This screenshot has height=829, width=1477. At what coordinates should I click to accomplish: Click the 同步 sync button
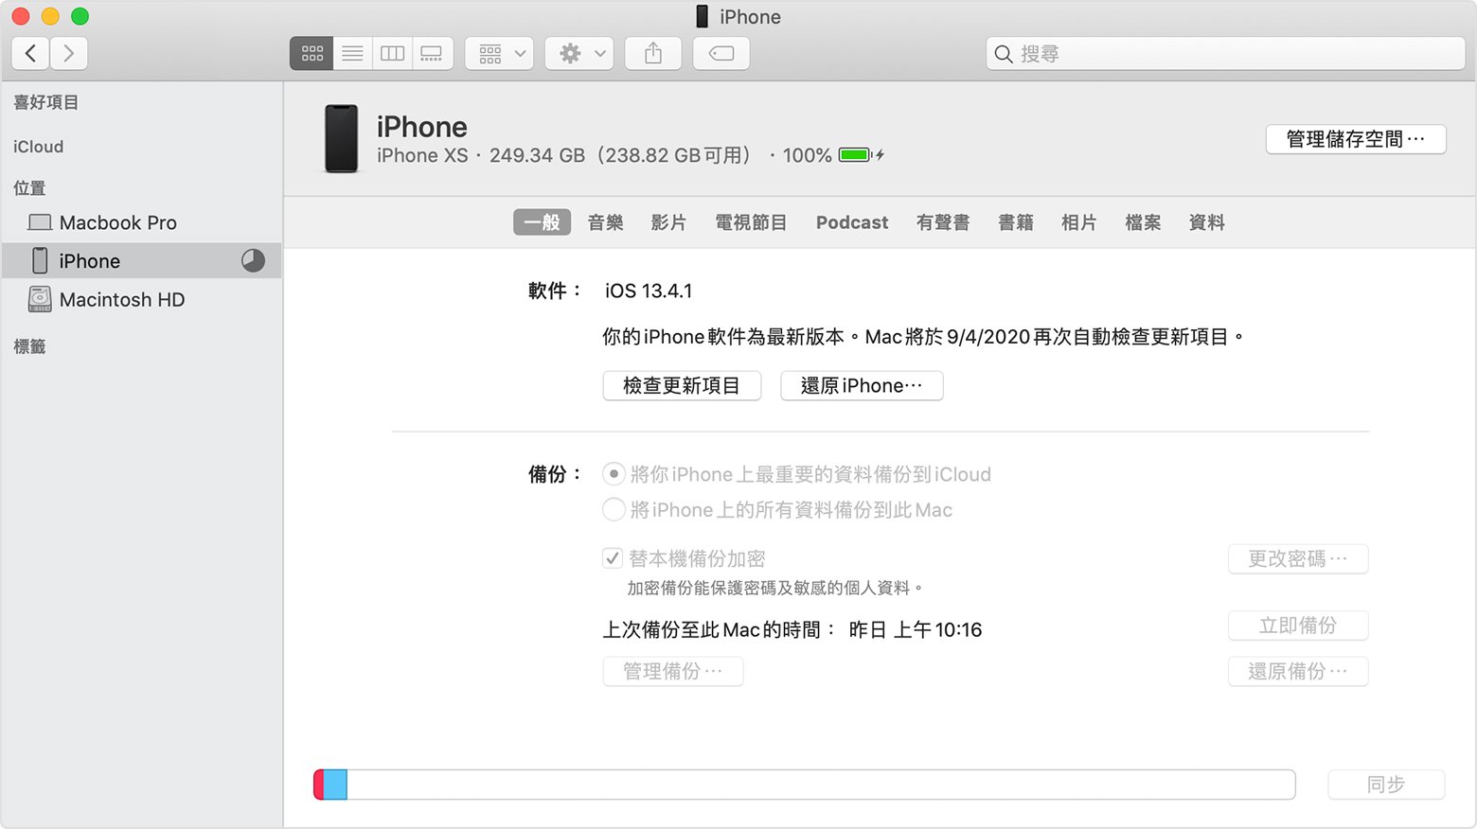pos(1386,785)
